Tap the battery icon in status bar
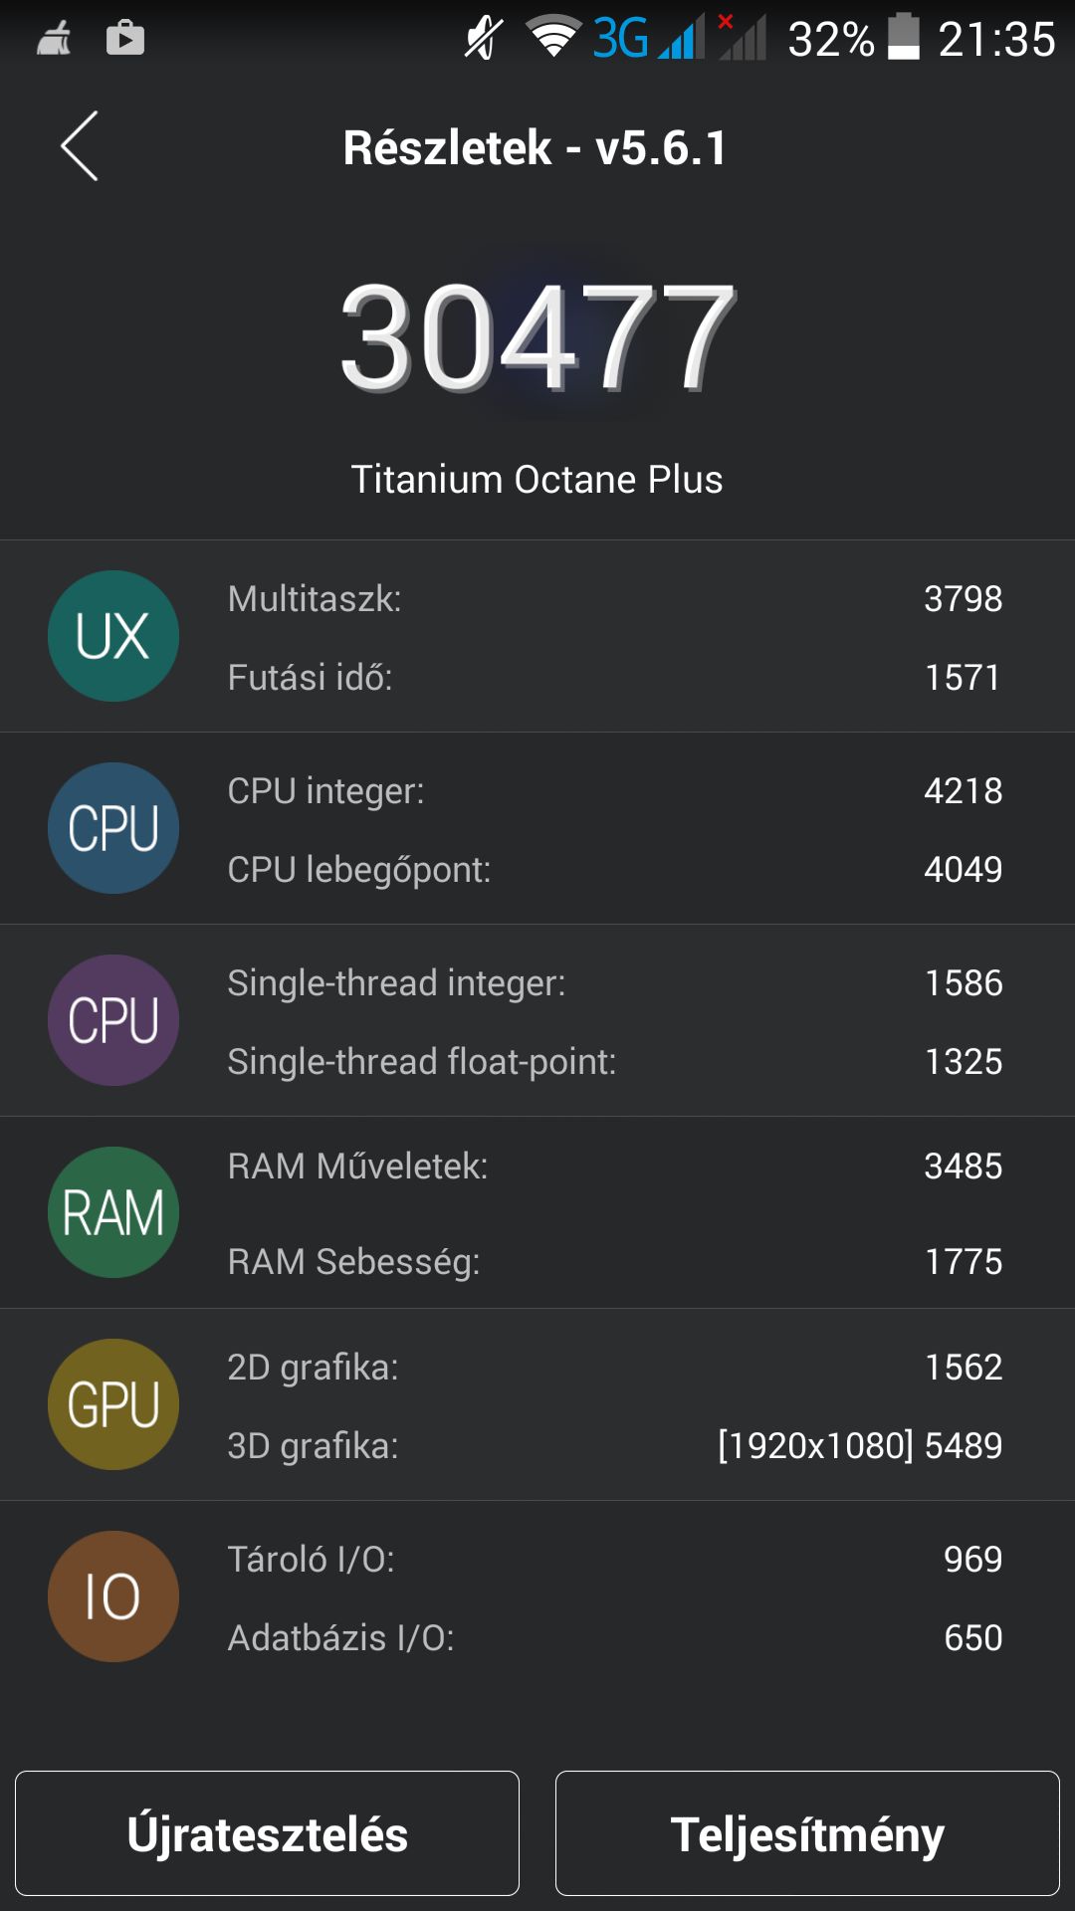This screenshot has height=1911, width=1075. [x=904, y=37]
